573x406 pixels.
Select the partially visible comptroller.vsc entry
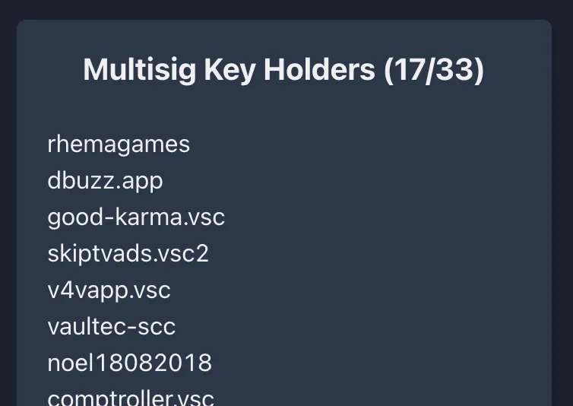click(x=131, y=398)
